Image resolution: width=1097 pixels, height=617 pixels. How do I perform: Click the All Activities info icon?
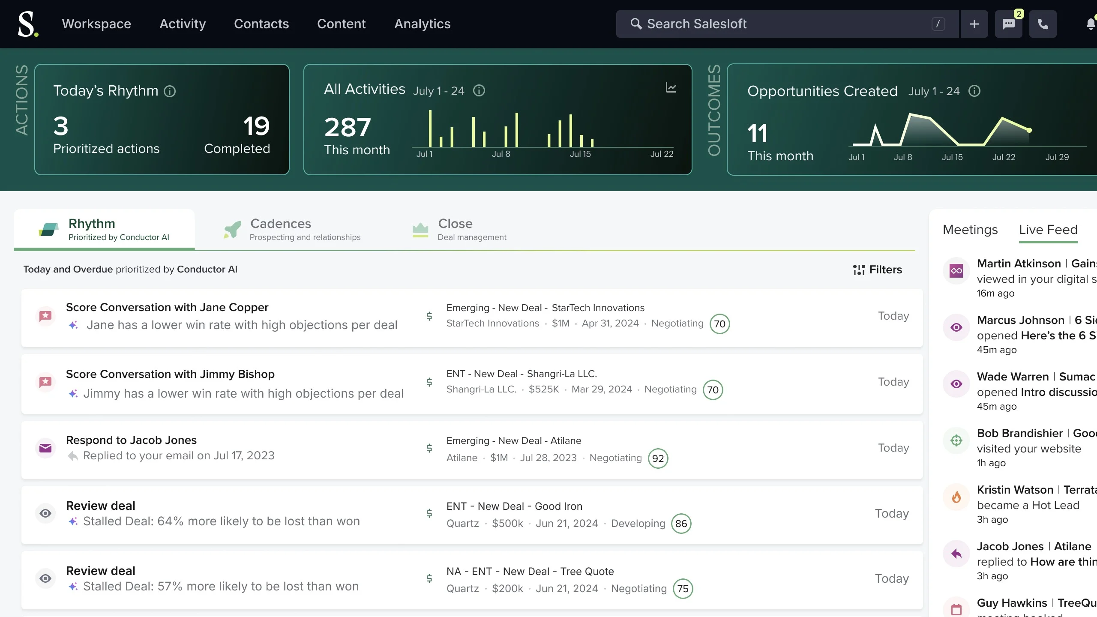(479, 90)
